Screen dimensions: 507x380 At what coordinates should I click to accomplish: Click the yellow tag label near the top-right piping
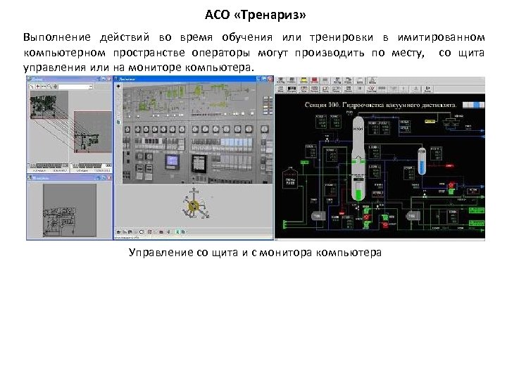(x=430, y=121)
